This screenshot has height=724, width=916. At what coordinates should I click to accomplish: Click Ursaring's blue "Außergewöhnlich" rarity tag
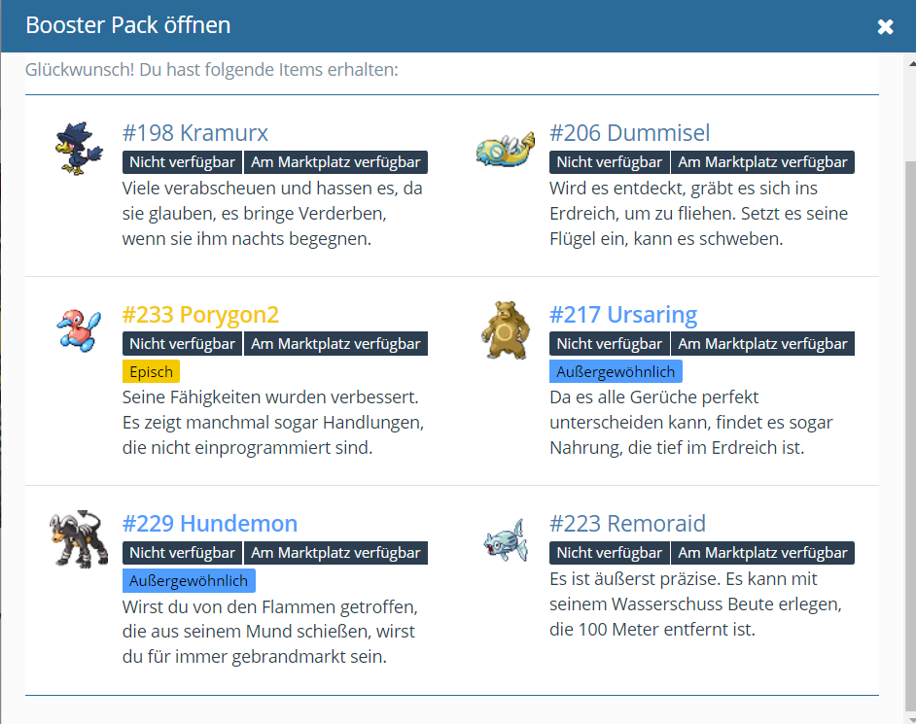tap(616, 371)
